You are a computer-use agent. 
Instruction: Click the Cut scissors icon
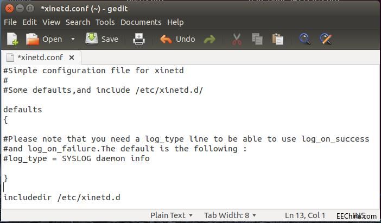237,39
